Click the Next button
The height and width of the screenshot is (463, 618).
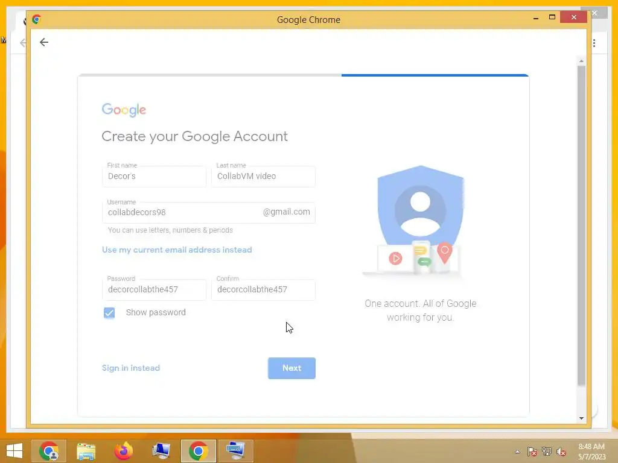(x=291, y=368)
